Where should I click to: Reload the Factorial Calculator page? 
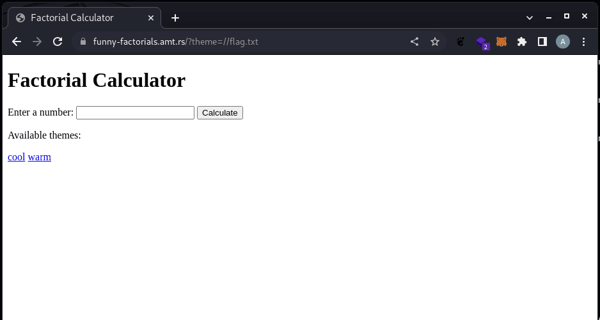click(58, 42)
